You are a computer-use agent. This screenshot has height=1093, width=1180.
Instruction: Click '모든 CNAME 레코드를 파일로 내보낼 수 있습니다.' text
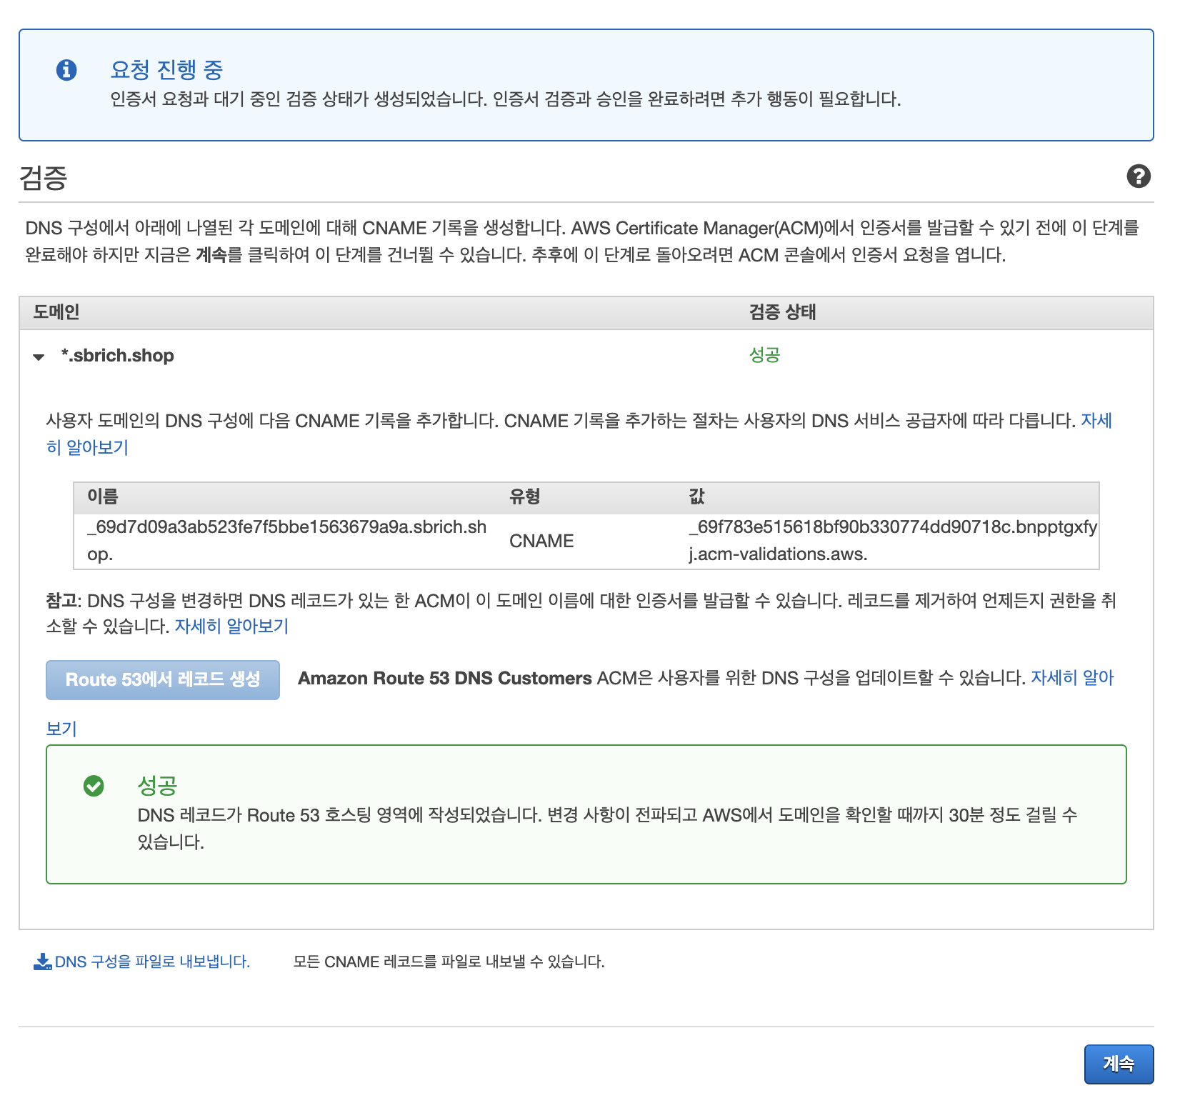(x=449, y=962)
